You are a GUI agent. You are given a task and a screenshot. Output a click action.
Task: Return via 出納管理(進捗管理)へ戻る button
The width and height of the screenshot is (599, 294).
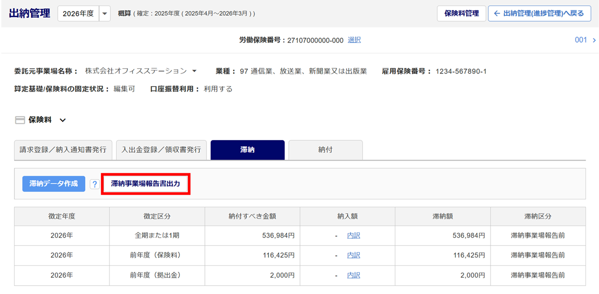point(539,14)
